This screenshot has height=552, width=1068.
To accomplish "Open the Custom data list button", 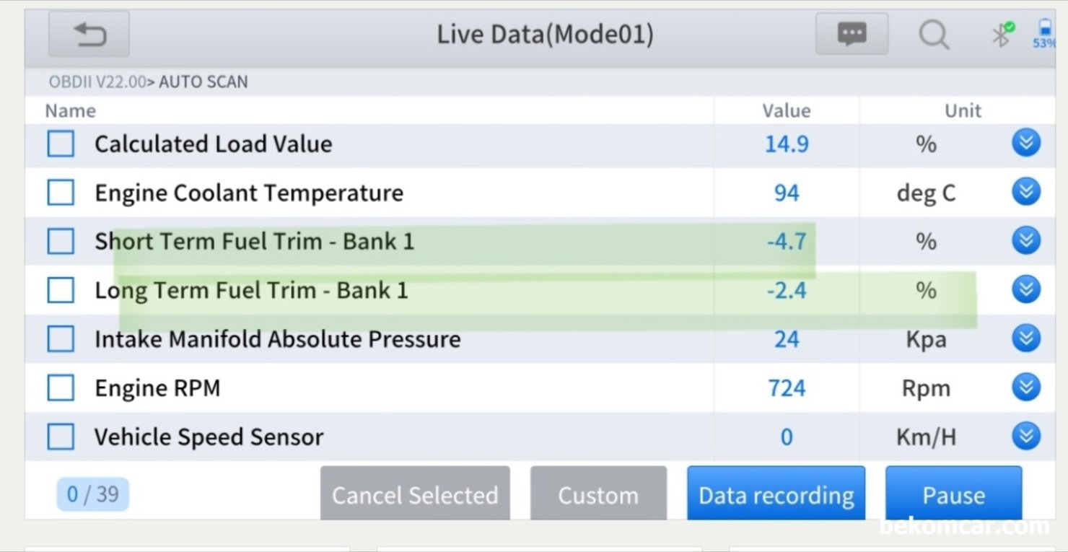I will pos(598,494).
